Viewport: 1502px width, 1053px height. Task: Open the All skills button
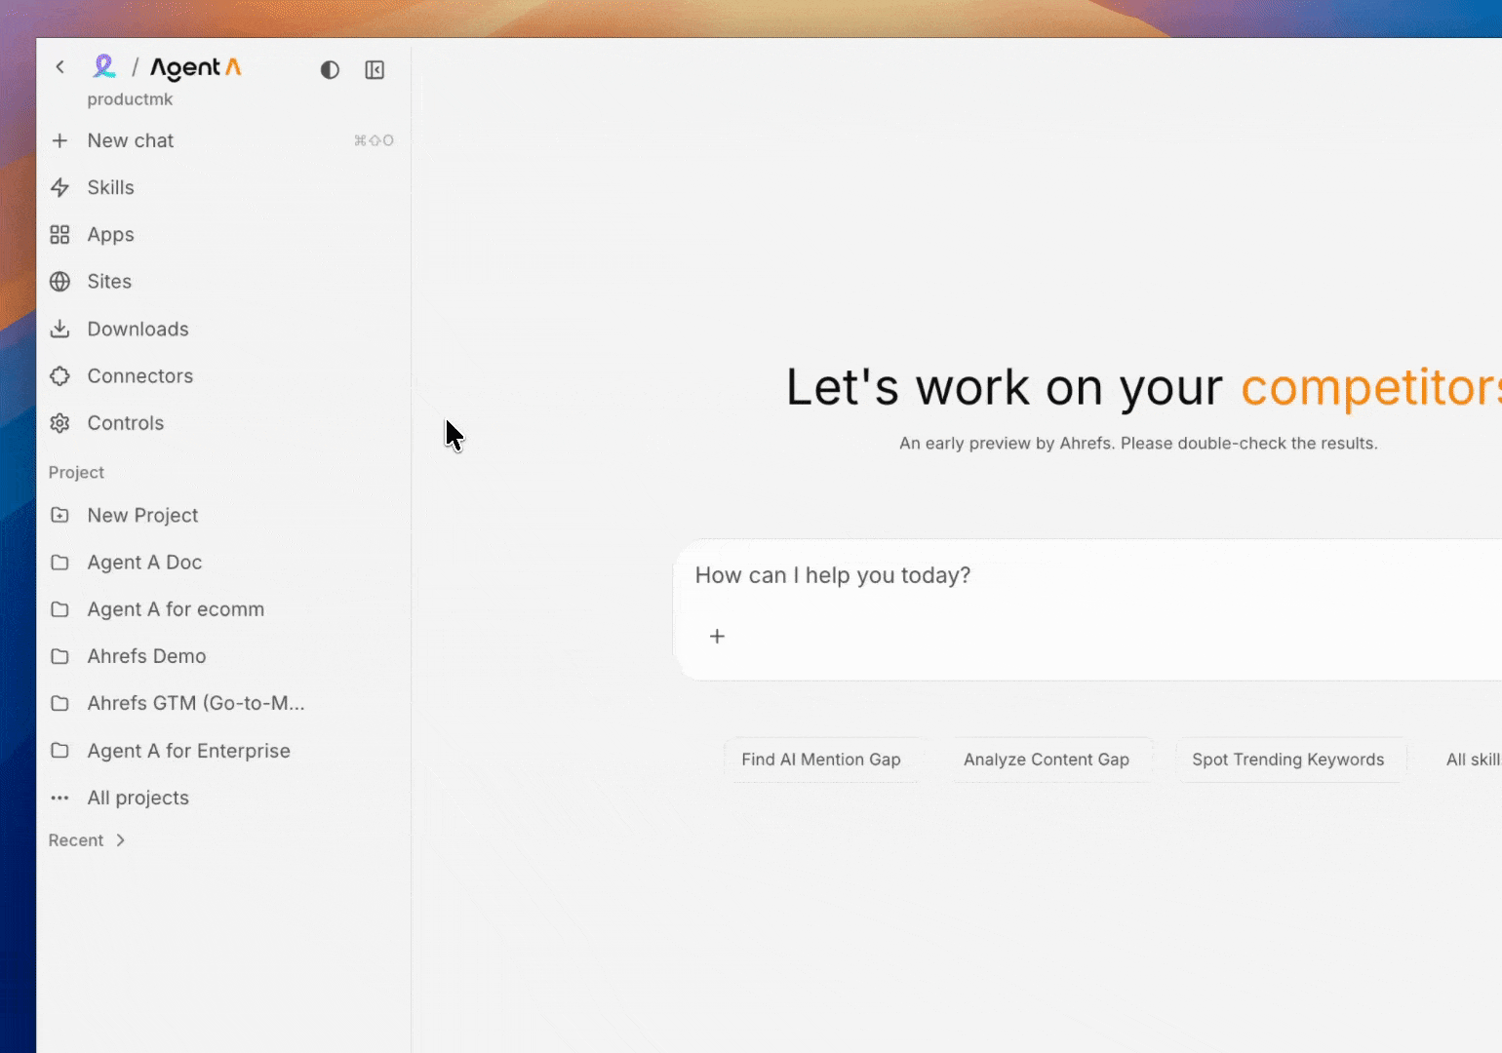(x=1473, y=760)
